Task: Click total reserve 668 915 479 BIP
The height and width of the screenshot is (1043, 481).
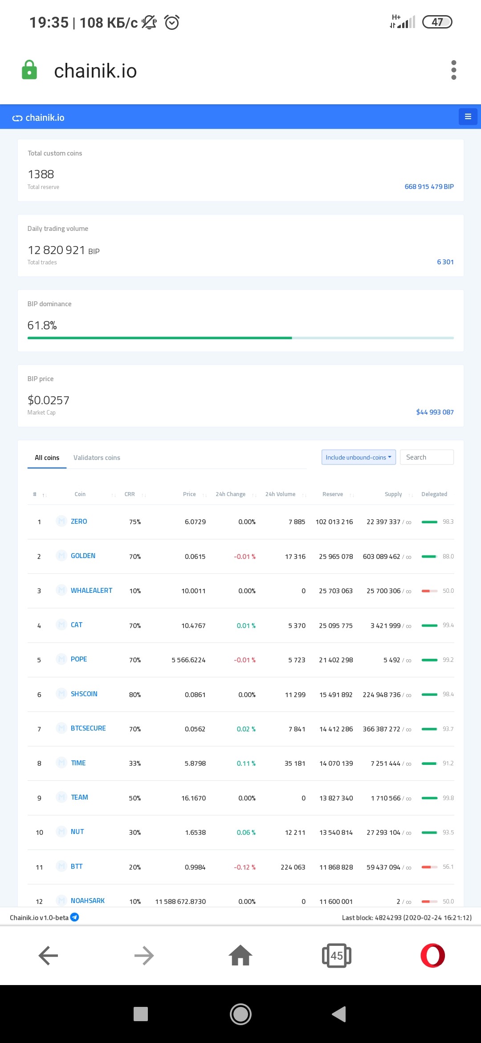Action: click(x=429, y=187)
